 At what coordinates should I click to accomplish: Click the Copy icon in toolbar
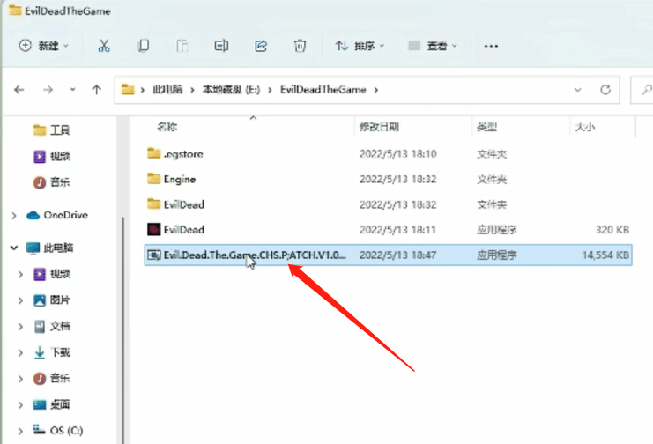[144, 46]
